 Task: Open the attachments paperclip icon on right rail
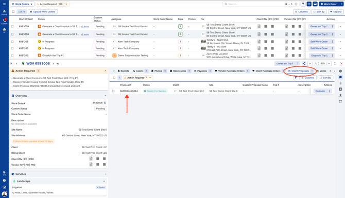pos(340,83)
